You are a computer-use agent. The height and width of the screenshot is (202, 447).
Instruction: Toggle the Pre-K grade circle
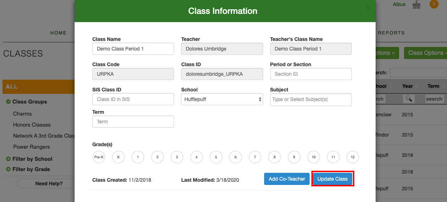(99, 157)
